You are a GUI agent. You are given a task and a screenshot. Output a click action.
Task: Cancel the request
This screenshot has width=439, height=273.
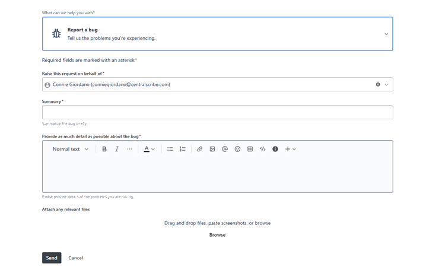pos(75,258)
